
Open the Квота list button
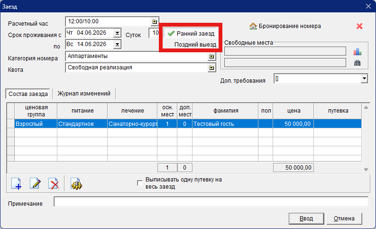pyautogui.click(x=211, y=68)
